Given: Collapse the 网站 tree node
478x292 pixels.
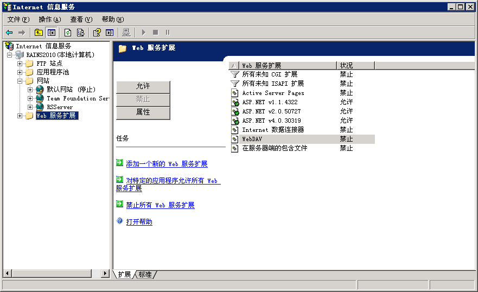Looking at the screenshot, I should (20, 81).
